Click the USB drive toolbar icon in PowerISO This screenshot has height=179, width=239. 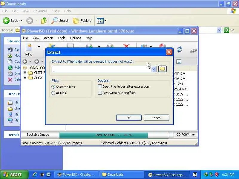(193, 51)
